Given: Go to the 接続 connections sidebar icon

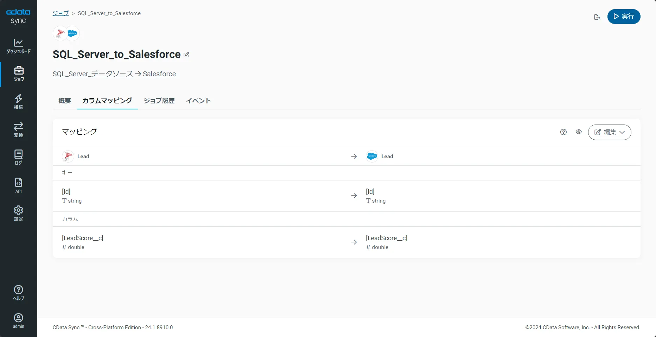Looking at the screenshot, I should point(18,102).
